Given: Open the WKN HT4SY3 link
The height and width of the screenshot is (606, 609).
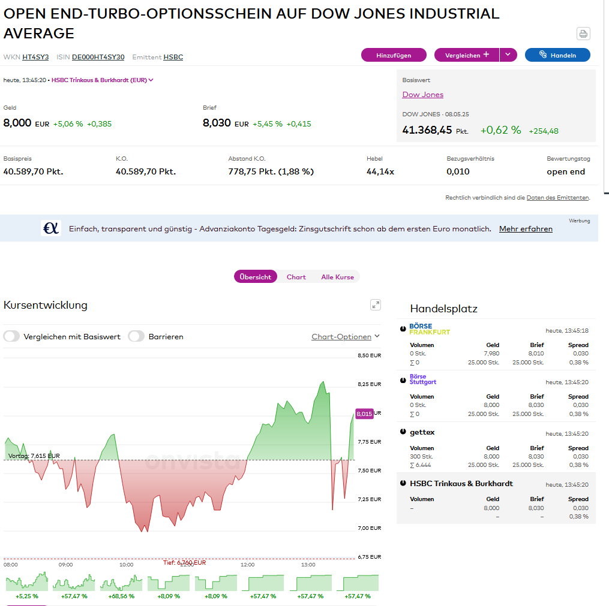Looking at the screenshot, I should point(35,57).
